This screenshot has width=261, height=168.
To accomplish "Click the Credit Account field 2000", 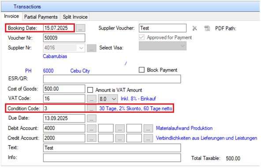I will pyautogui.click(x=64, y=138).
